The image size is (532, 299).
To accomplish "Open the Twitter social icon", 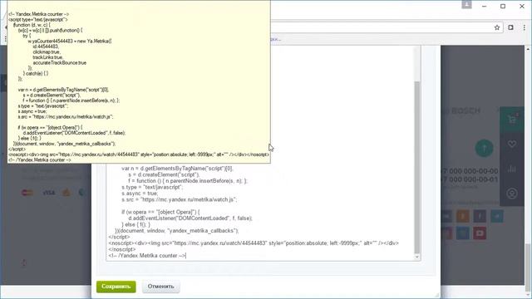I will (x=497, y=216).
